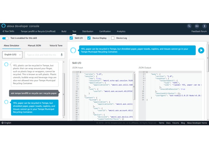Click the Alexa ring beside plastic reply
Image resolution: width=209 pixels, height=148 pixels.
(x=6, y=64)
